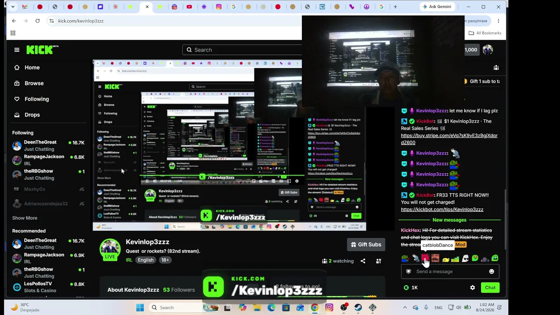Select the rat dancing emote
This screenshot has height=315, width=560.
point(415,259)
